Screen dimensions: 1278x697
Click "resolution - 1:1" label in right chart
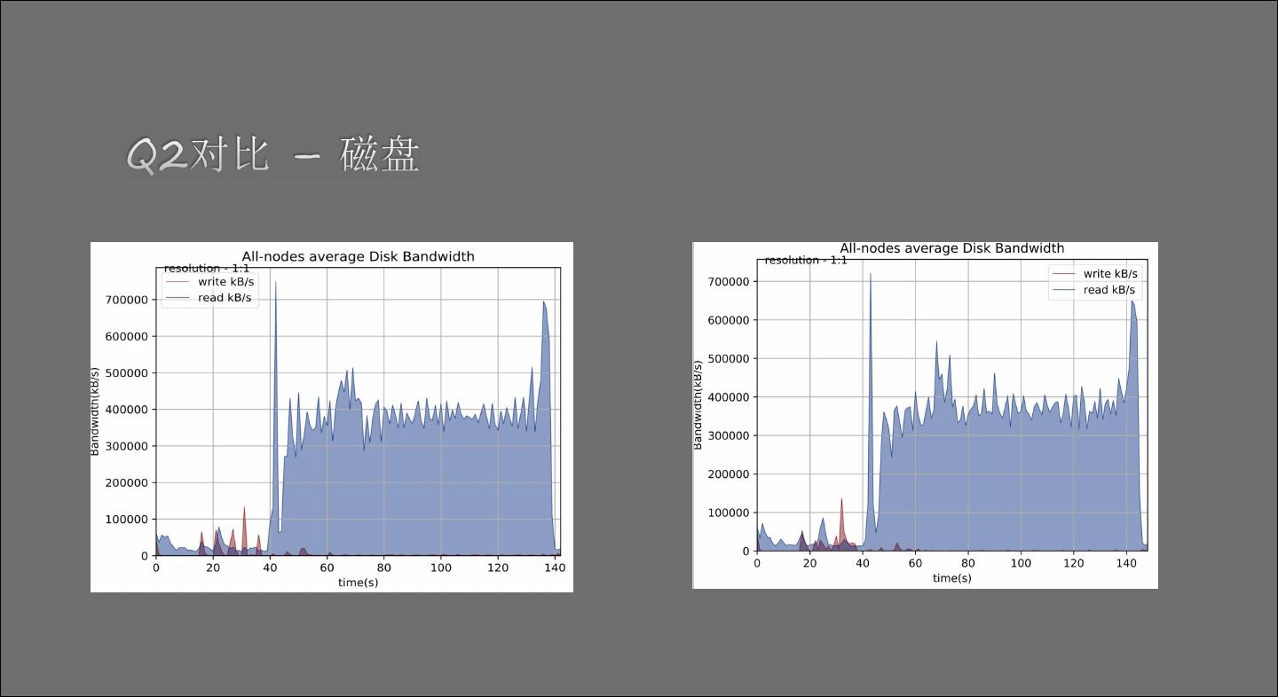[806, 260]
